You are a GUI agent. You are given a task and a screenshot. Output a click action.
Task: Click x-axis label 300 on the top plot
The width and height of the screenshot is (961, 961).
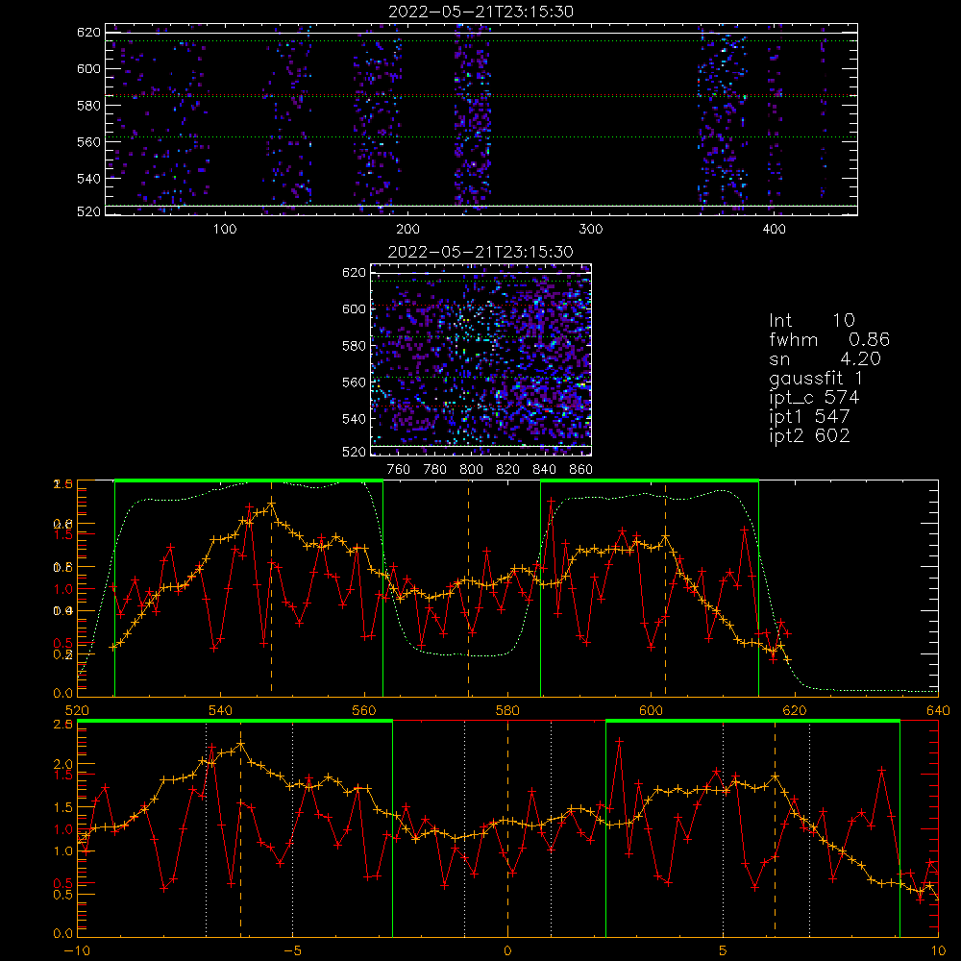coord(591,230)
